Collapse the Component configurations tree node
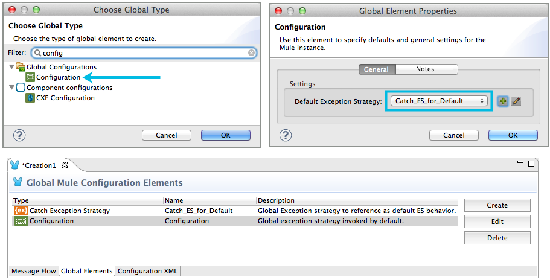 pos(11,87)
